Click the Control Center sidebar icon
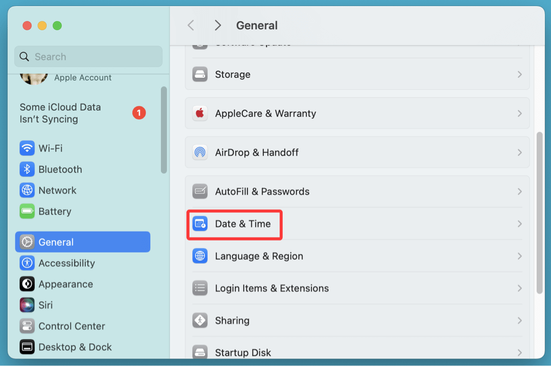551x366 pixels. pos(26,326)
